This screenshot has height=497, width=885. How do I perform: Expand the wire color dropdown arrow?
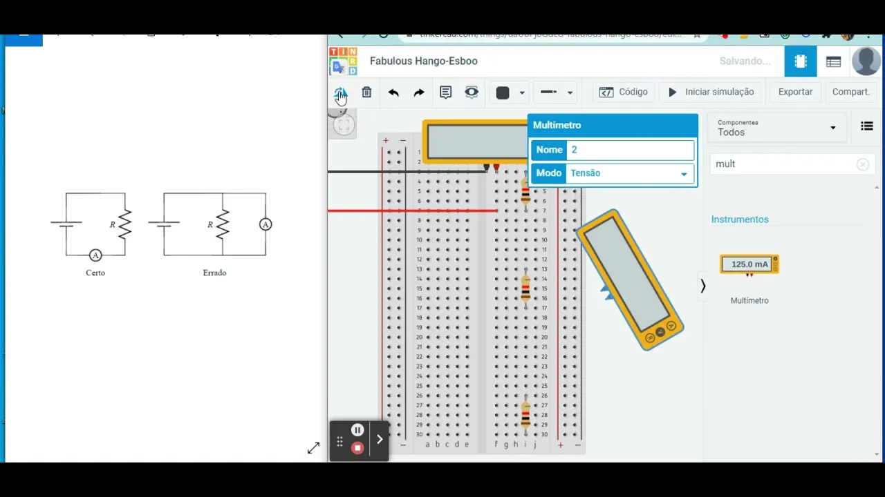click(x=522, y=92)
